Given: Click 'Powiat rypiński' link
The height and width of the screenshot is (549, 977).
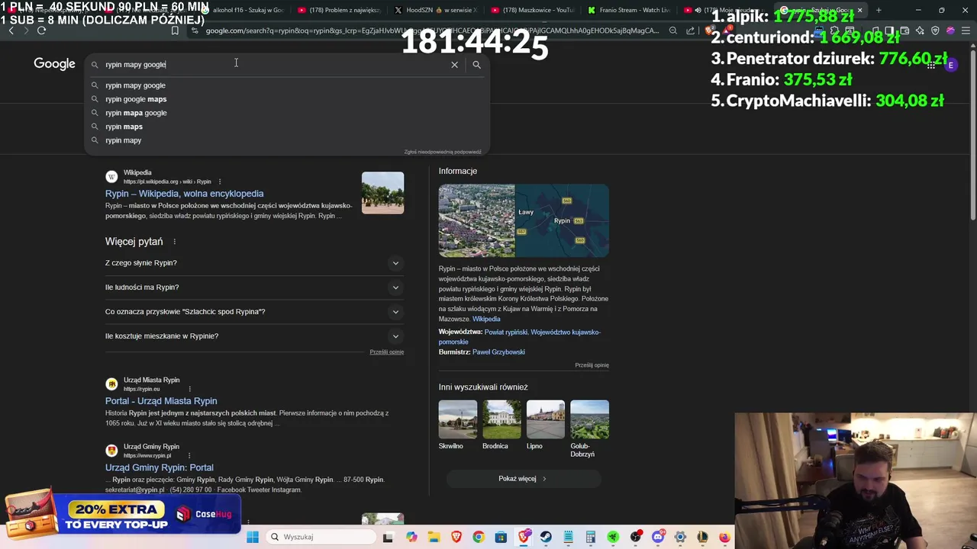Looking at the screenshot, I should coord(506,332).
